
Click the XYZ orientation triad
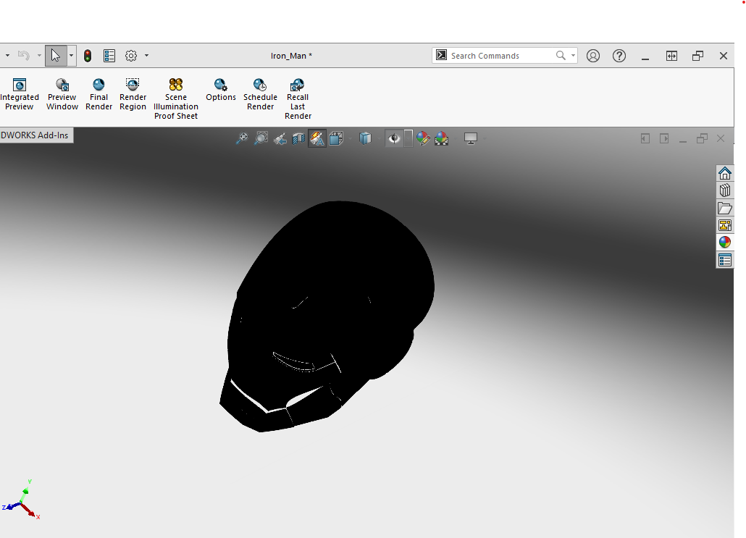pyautogui.click(x=22, y=500)
